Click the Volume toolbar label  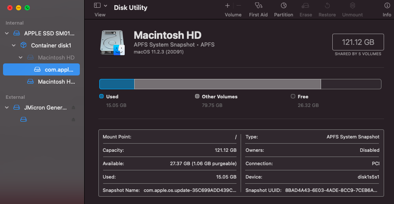[x=233, y=15]
